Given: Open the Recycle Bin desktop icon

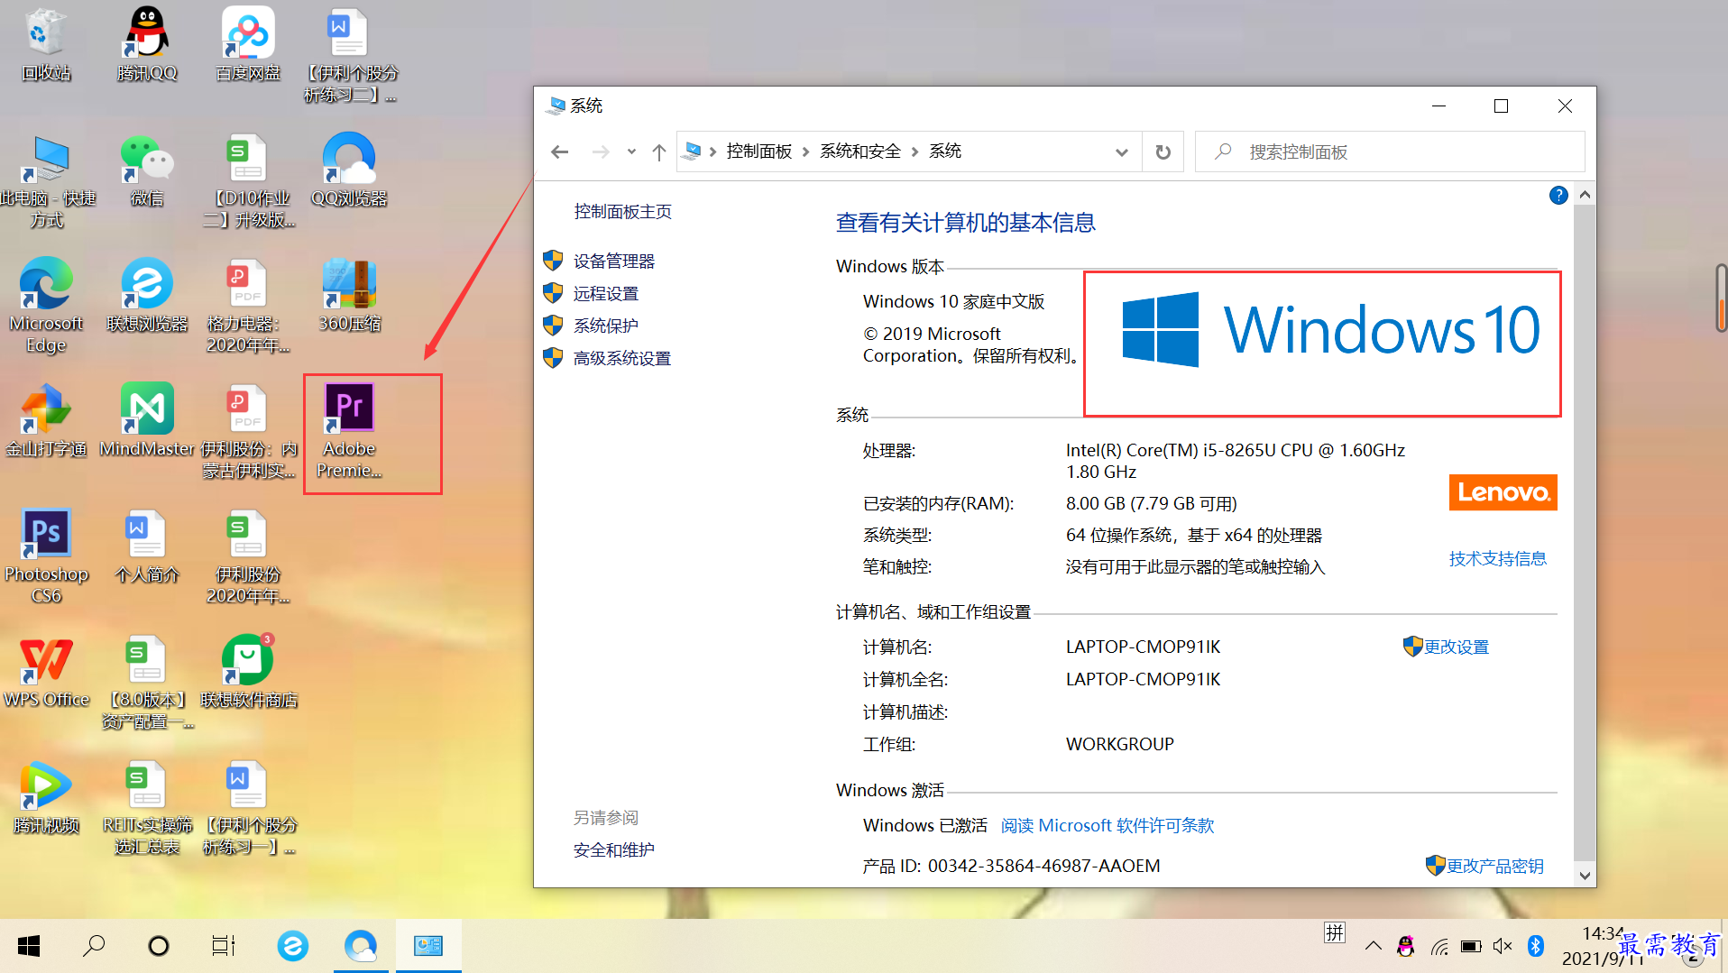Looking at the screenshot, I should pos(46,45).
